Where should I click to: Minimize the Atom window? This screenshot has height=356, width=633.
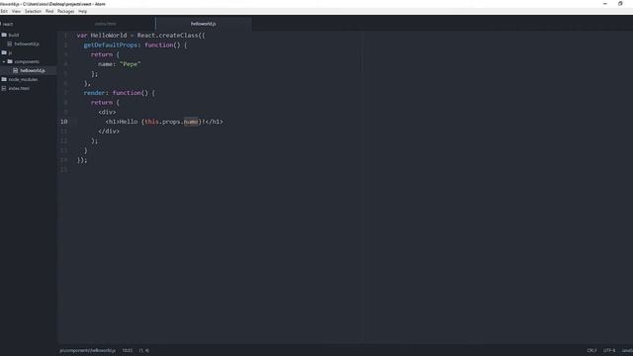(x=604, y=4)
